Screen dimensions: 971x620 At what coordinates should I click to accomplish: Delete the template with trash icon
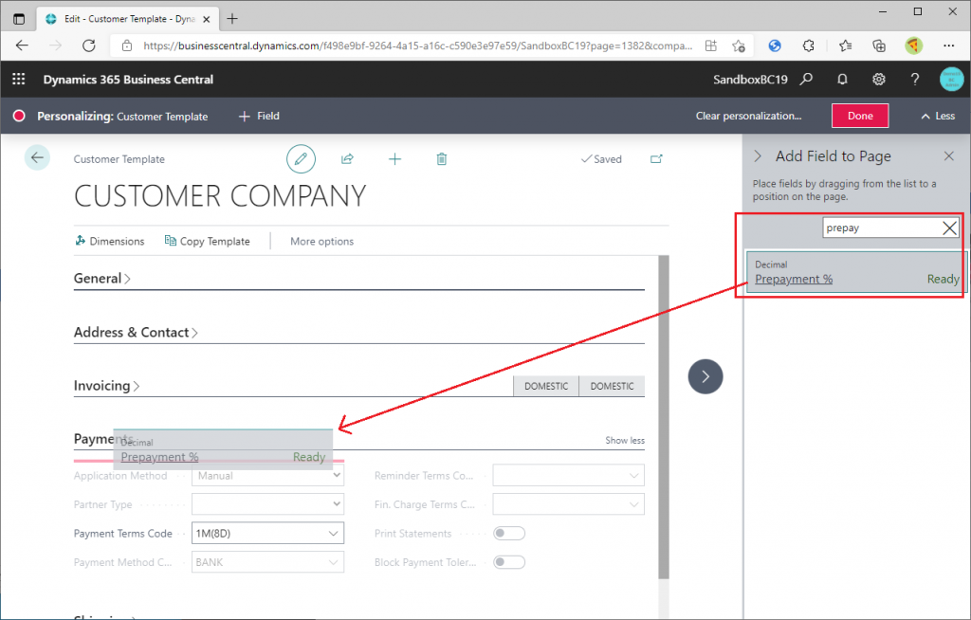pos(442,159)
